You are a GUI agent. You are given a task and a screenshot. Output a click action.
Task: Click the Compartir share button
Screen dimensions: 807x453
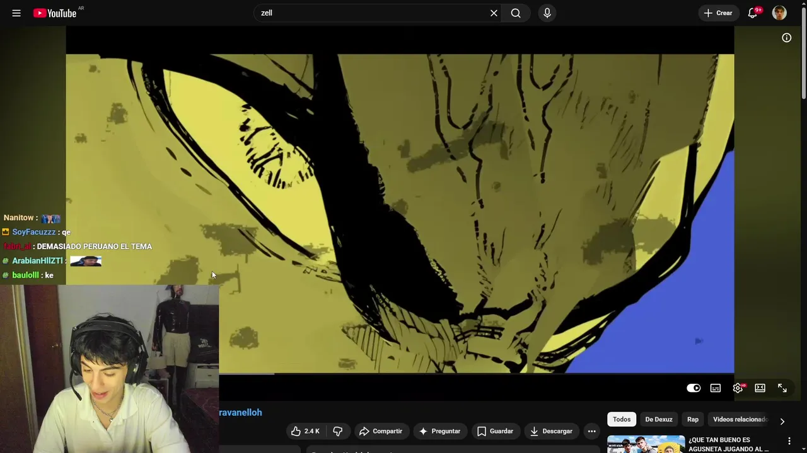click(x=380, y=431)
